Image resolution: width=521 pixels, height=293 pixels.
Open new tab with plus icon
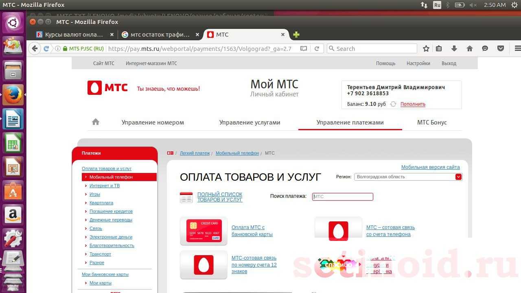[x=296, y=35]
